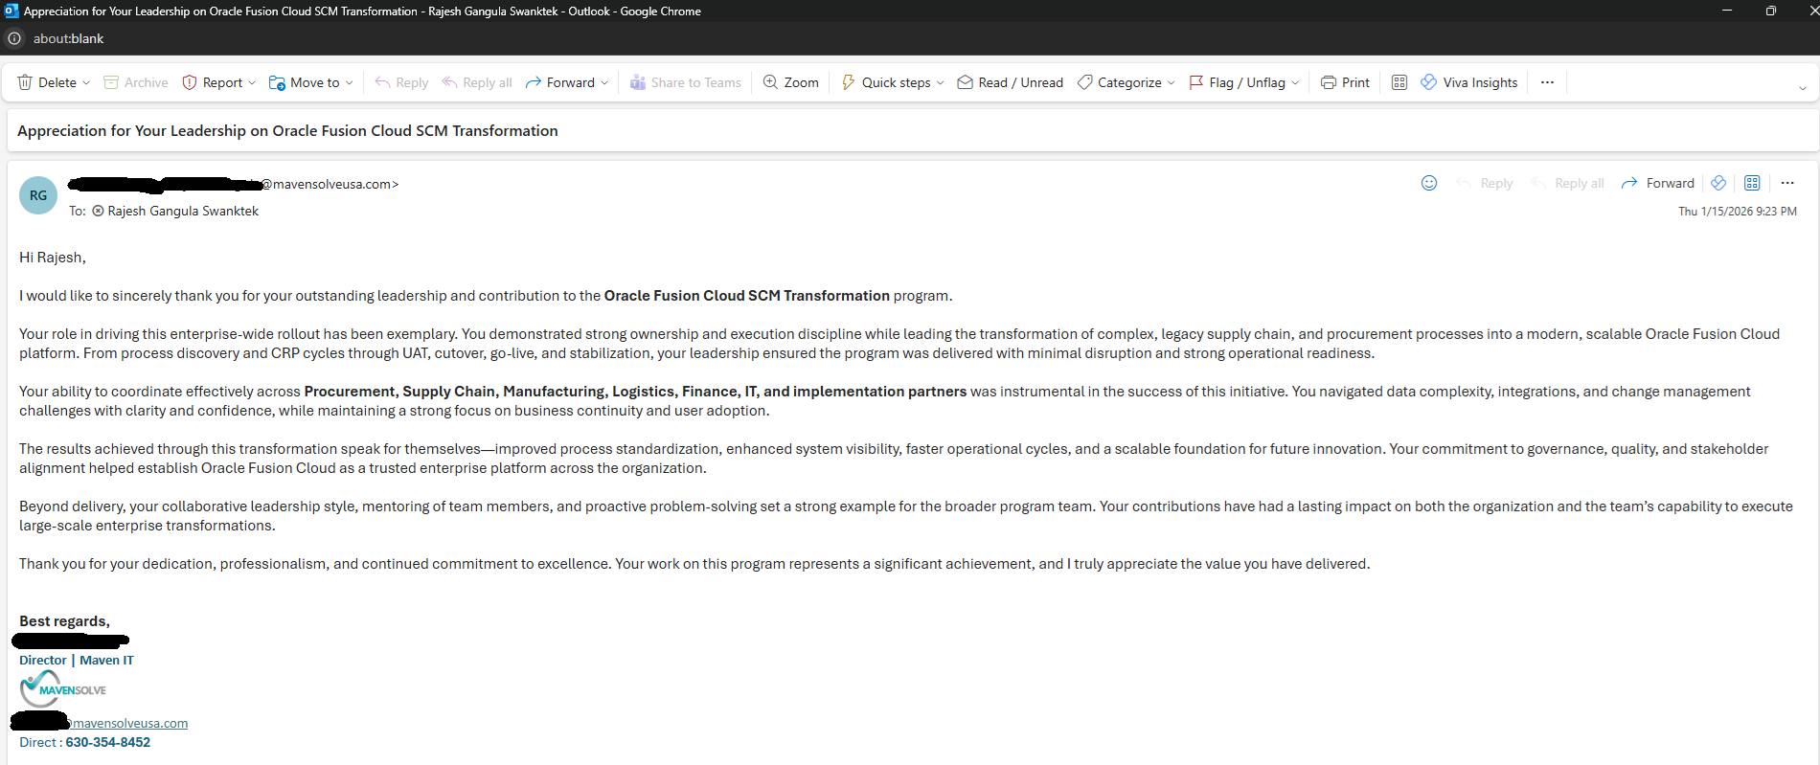This screenshot has width=1820, height=765.
Task: Open message more actions ellipsis menu
Action: pyautogui.click(x=1787, y=183)
